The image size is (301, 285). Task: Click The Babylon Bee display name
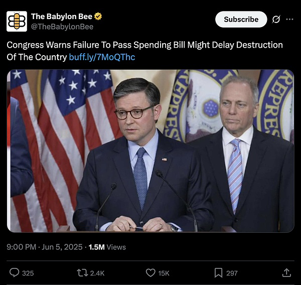pos(62,17)
